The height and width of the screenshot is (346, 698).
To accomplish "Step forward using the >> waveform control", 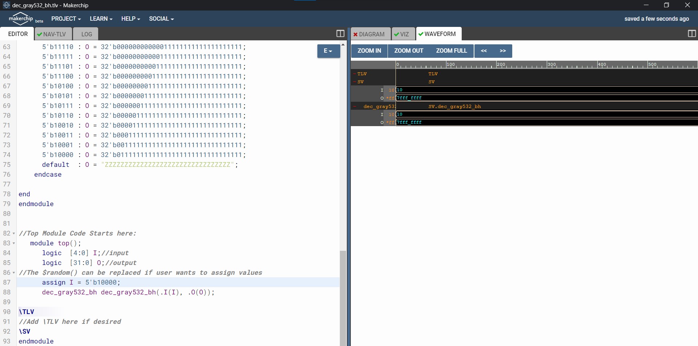I will (x=503, y=51).
